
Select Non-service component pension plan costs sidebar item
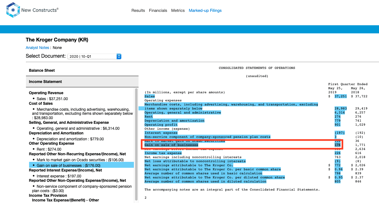[x=82, y=189]
